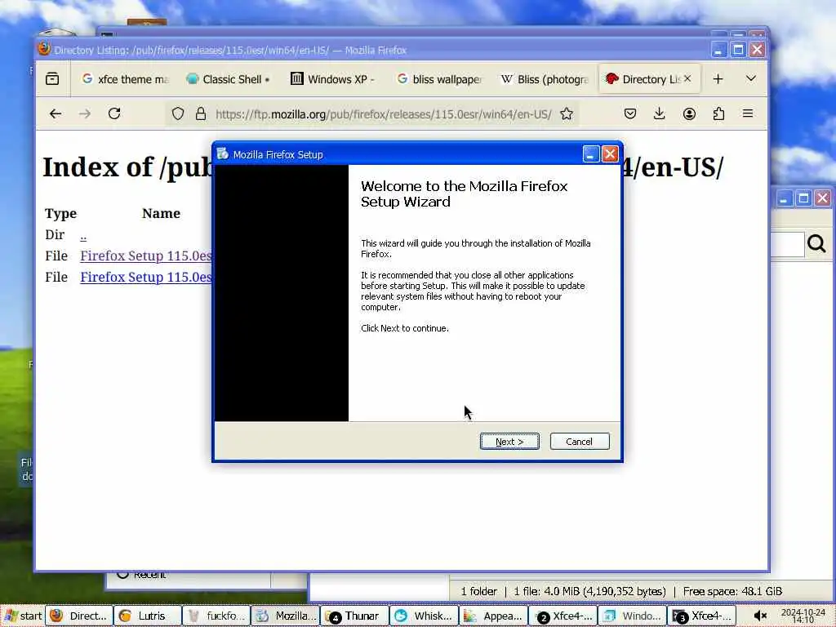Switch to Windo... taskbar item
The width and height of the screenshot is (836, 627).
click(x=633, y=616)
